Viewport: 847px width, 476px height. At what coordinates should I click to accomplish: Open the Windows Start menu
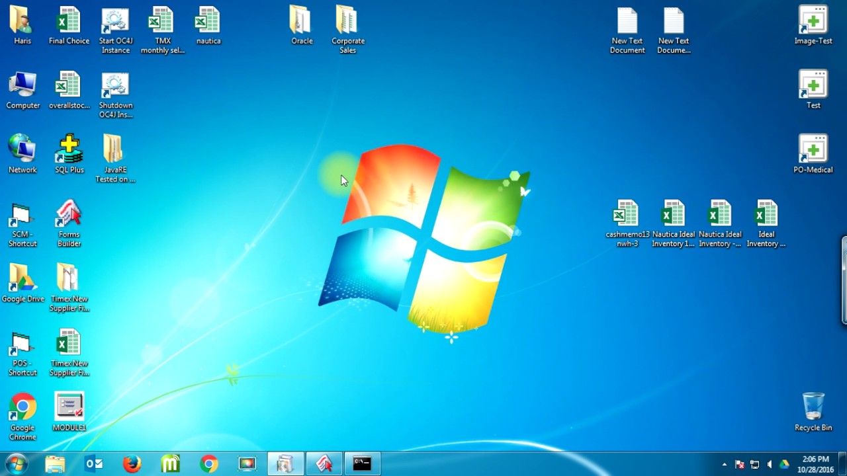(16, 464)
